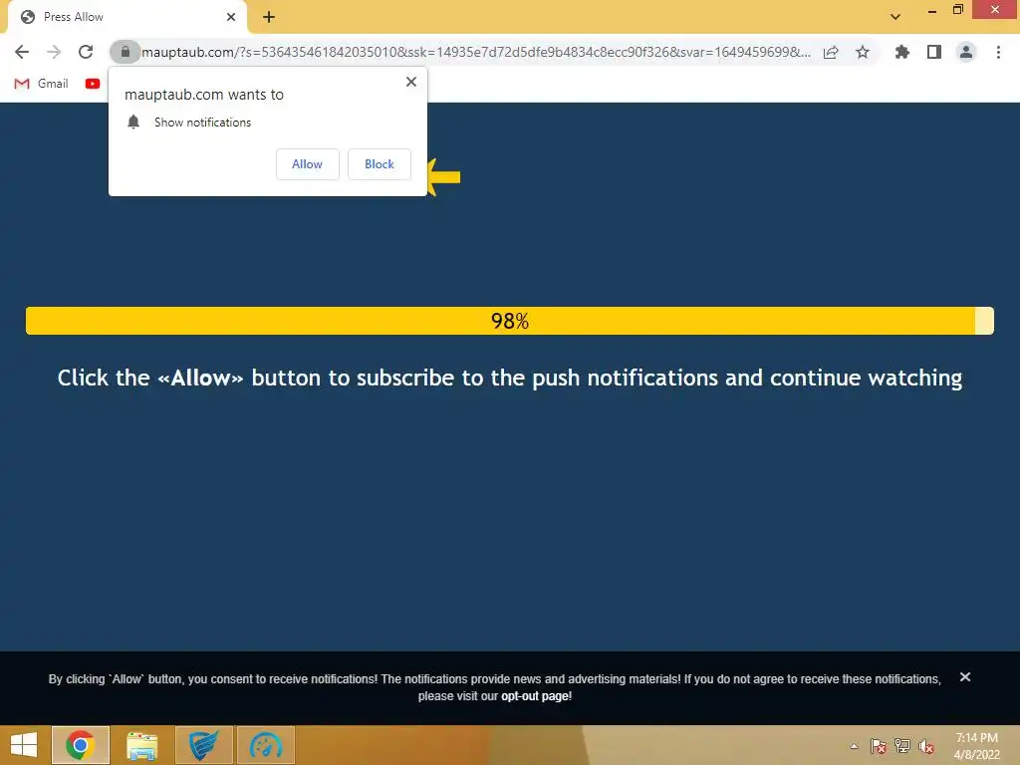The width and height of the screenshot is (1020, 765).
Task: Open the Gmail bookmark
Action: click(42, 84)
